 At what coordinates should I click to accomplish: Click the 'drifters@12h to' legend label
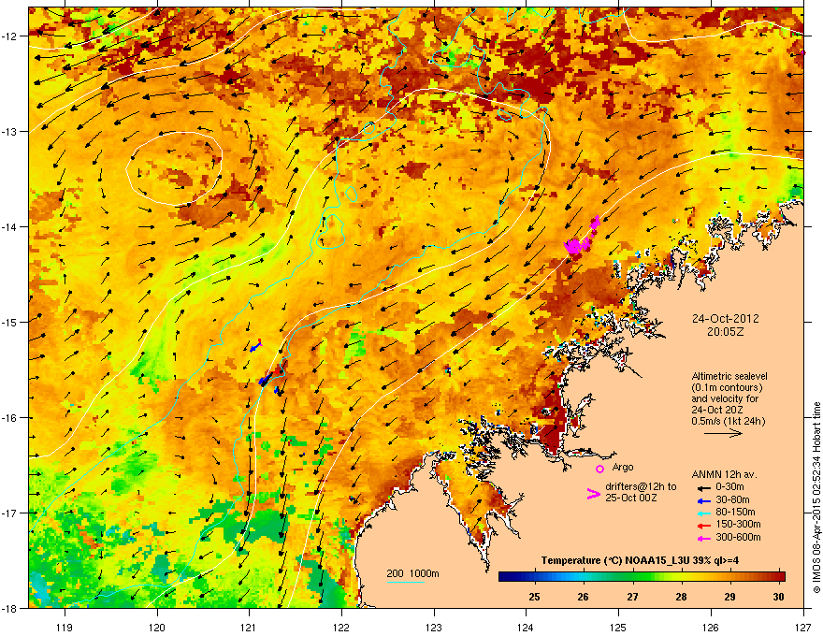pyautogui.click(x=641, y=487)
